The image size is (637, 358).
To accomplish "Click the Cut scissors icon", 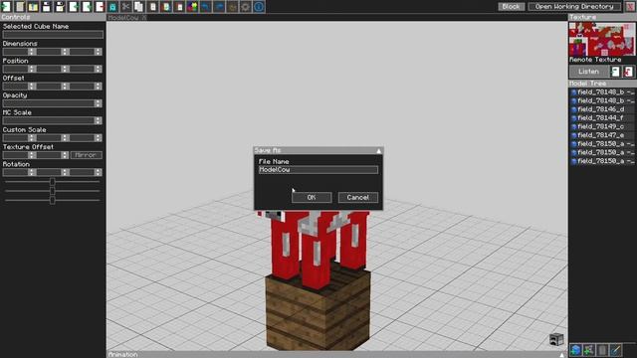I will (x=126, y=7).
